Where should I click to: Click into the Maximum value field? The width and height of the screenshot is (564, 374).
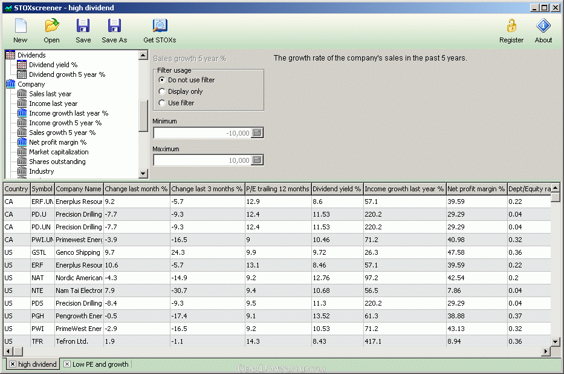pos(203,160)
